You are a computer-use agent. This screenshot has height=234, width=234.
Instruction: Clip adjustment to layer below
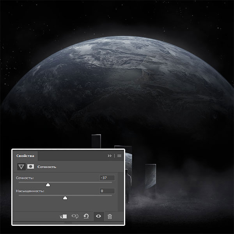point(64,216)
